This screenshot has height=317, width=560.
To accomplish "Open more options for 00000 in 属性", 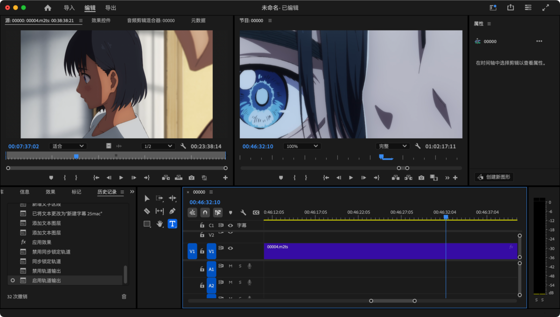I will click(539, 41).
